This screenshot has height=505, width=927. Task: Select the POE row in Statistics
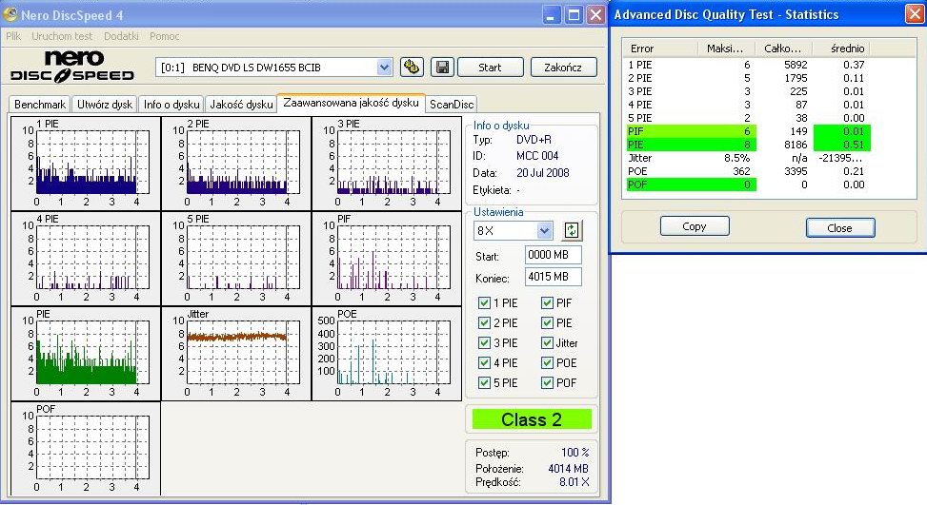pyautogui.click(x=748, y=171)
